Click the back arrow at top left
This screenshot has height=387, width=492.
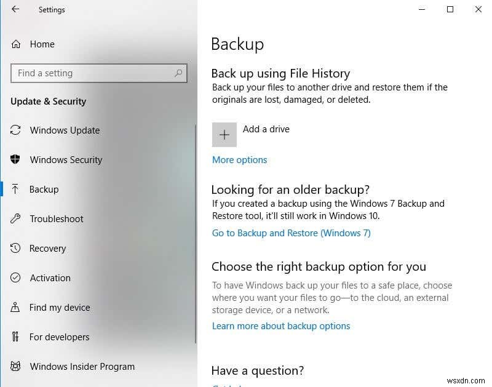pos(14,9)
